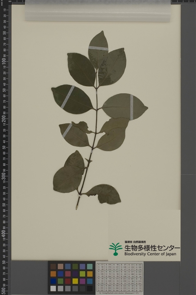This screenshot has width=196, height=295.
Task: Click the Japanese 生物多様性センター title
Action: click(152, 248)
